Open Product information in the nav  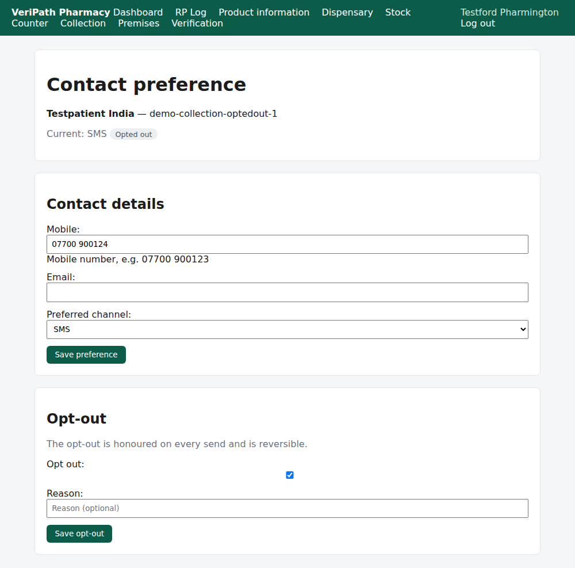(264, 12)
